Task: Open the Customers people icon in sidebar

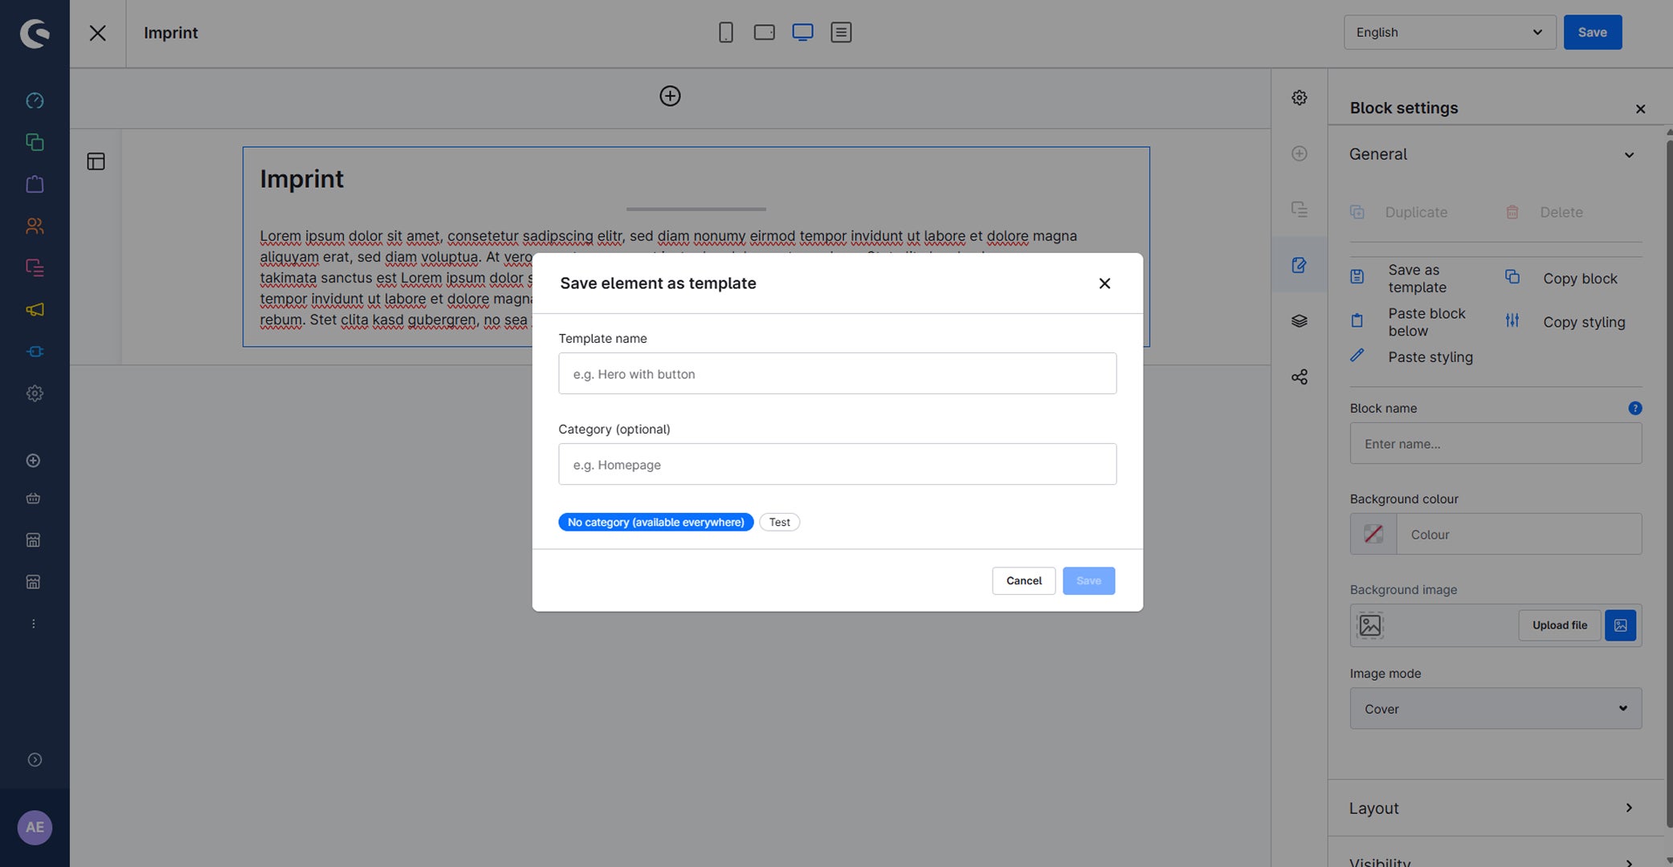Action: (x=35, y=226)
